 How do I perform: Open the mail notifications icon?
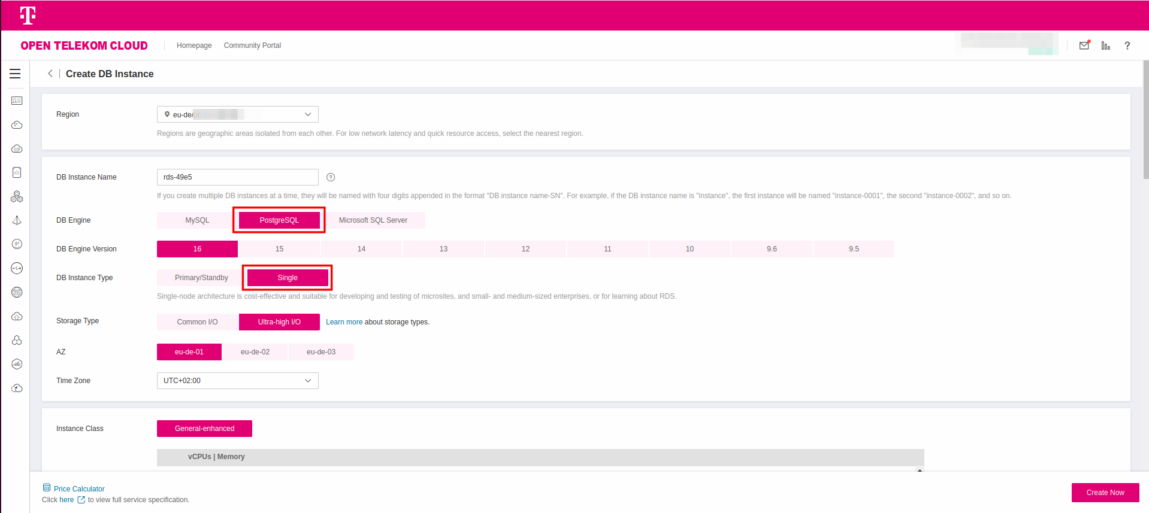tap(1084, 45)
